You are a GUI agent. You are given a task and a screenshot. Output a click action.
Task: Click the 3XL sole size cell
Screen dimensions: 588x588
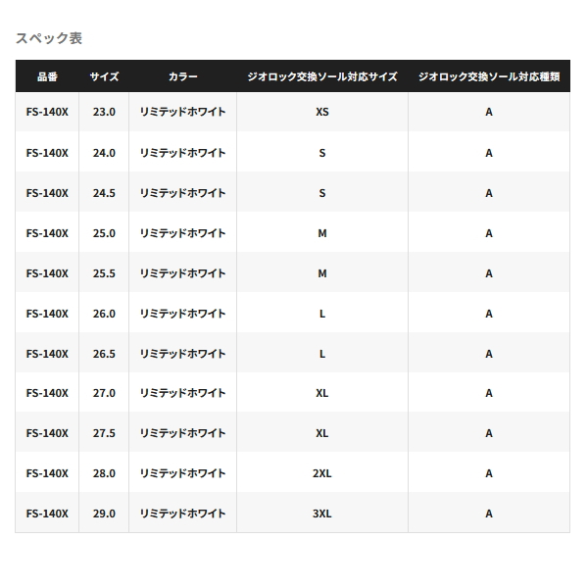click(322, 514)
